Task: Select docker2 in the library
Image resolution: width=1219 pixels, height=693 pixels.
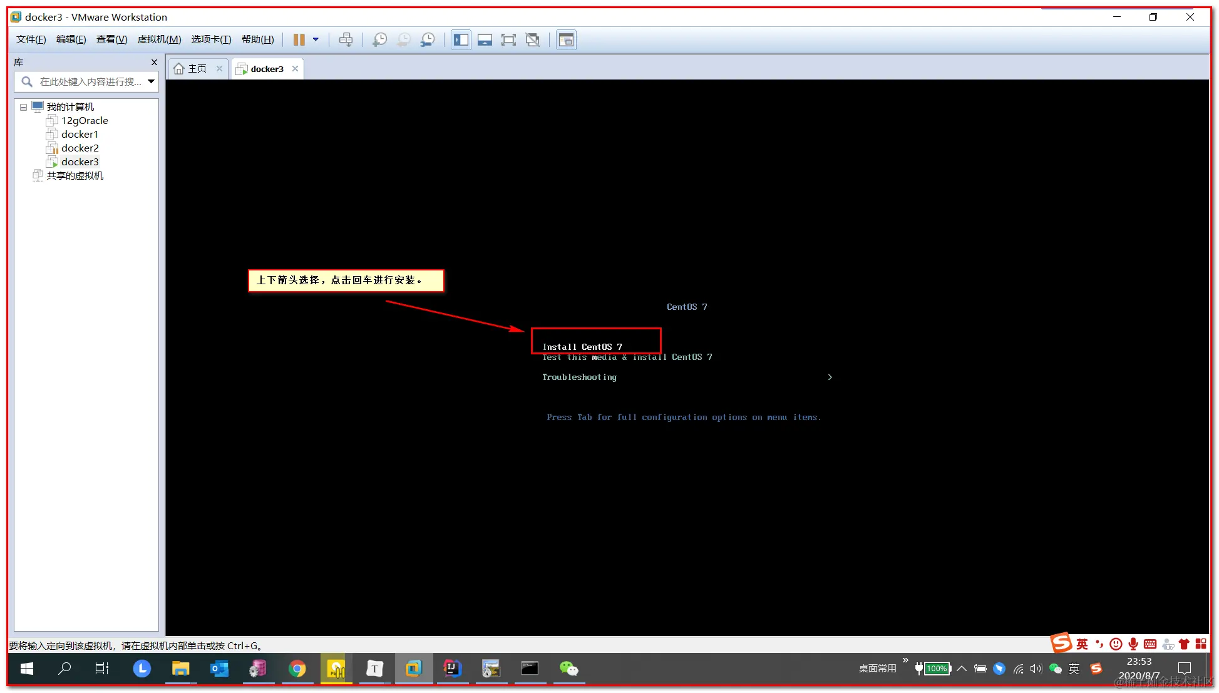Action: coord(80,148)
